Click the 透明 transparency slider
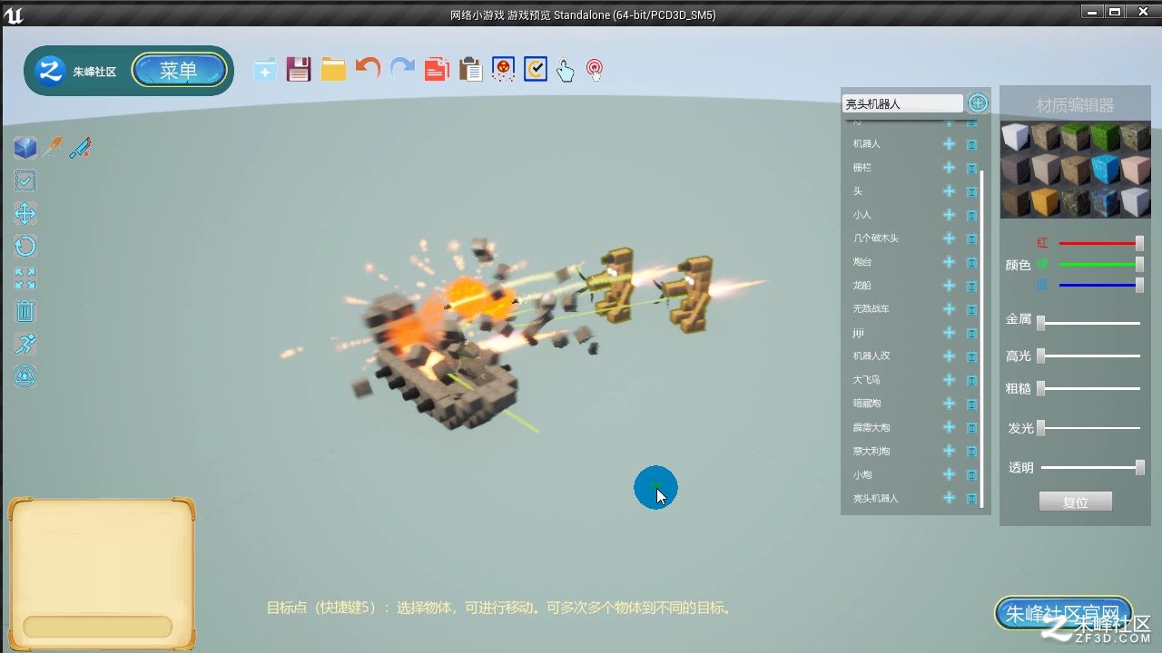1162x653 pixels. click(x=1093, y=467)
